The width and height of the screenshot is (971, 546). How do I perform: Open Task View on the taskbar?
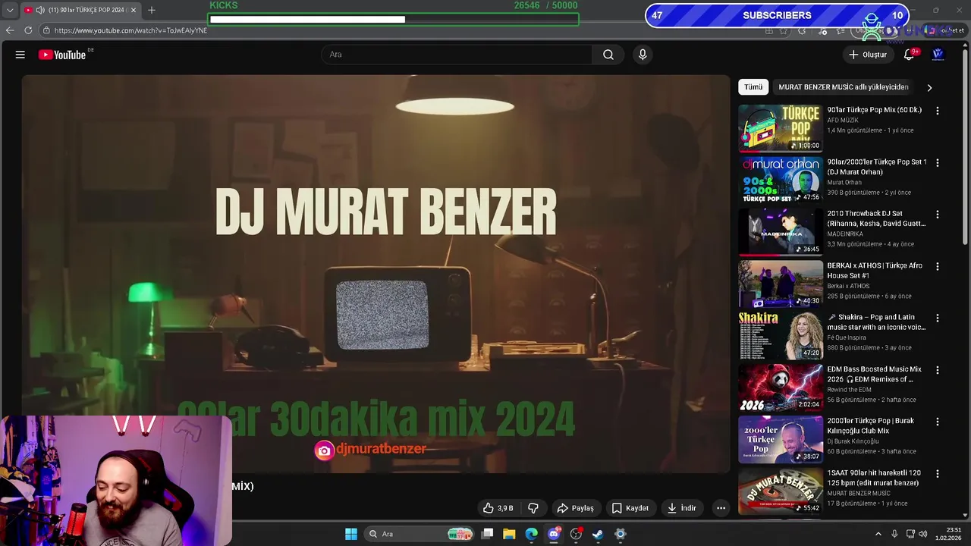tap(488, 534)
